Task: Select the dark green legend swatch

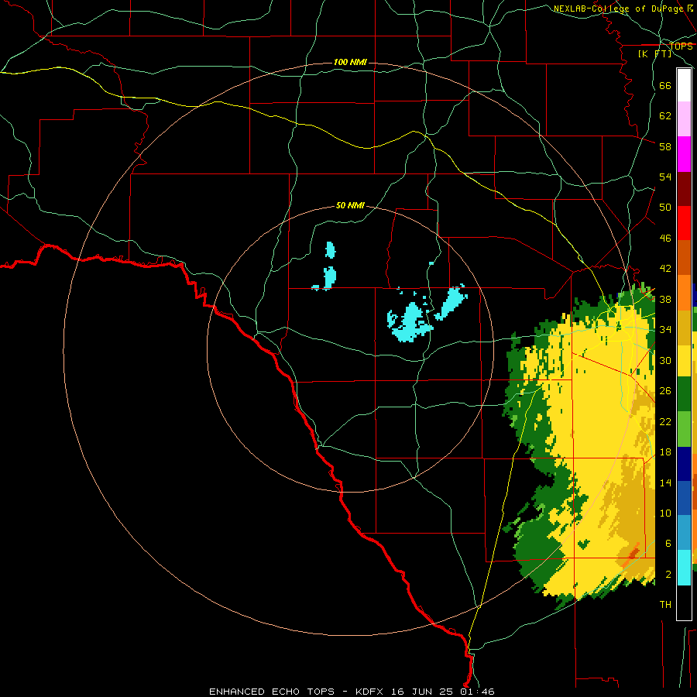Action: pos(684,394)
